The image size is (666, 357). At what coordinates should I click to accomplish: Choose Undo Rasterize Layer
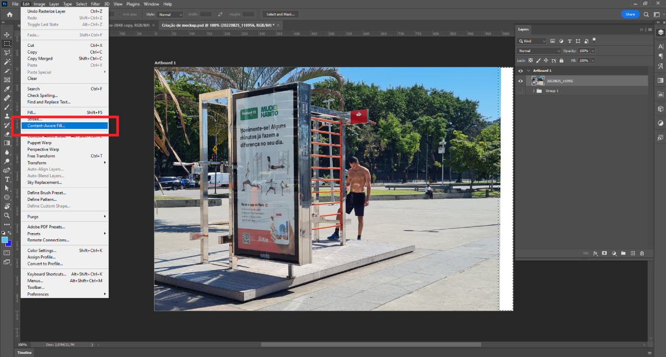[65, 11]
